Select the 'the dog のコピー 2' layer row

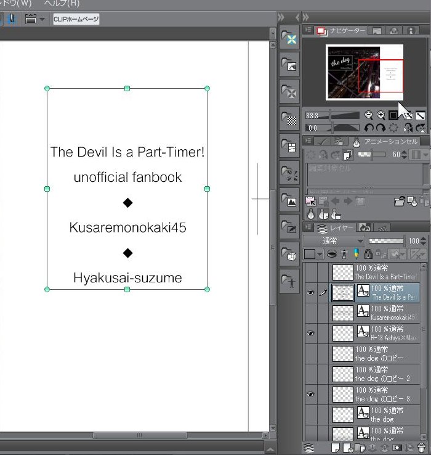pos(376,374)
